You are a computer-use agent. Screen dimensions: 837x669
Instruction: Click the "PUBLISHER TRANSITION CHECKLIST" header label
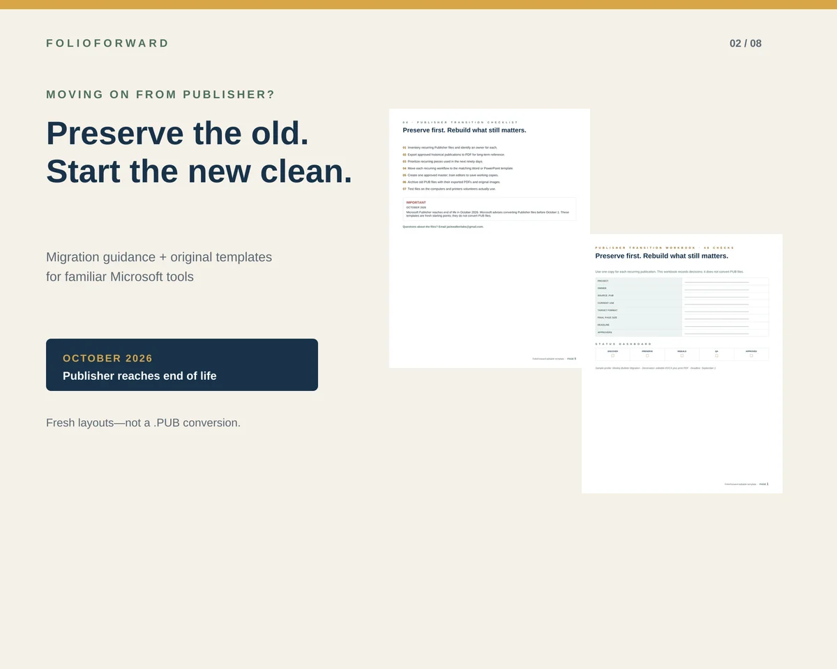467,123
